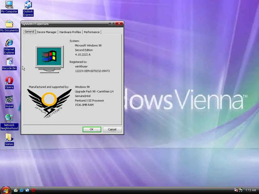Click the globe tray icon

(241, 190)
